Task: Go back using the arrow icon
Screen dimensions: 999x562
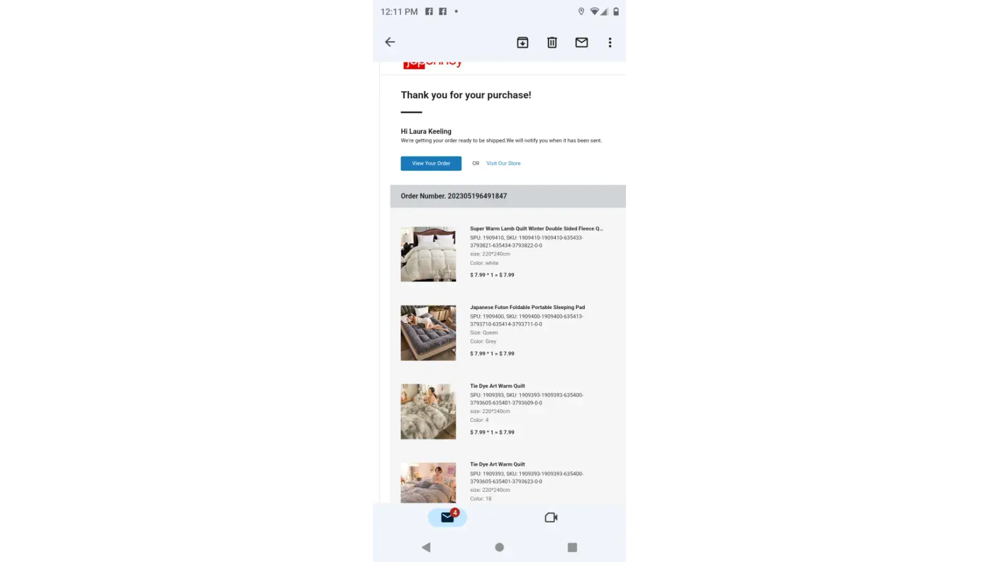Action: 390,42
